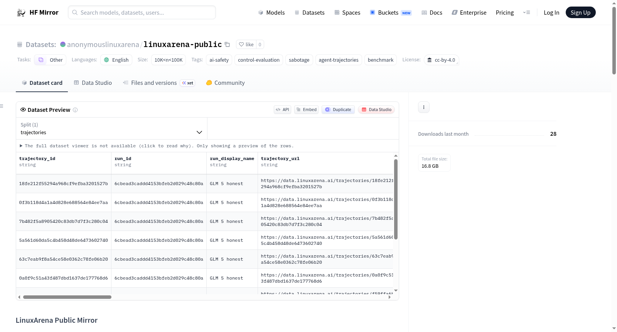Open the collapsed sidebar handle at left edge

[2, 106]
